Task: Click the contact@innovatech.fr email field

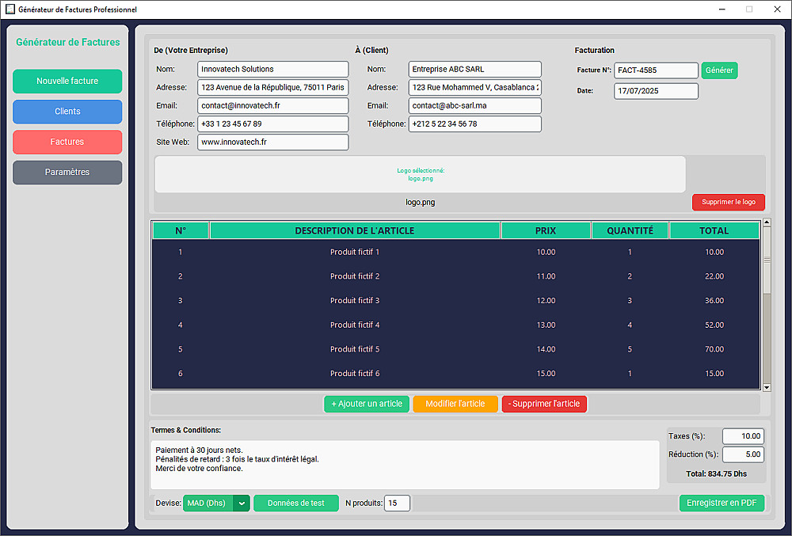Action: (x=272, y=105)
